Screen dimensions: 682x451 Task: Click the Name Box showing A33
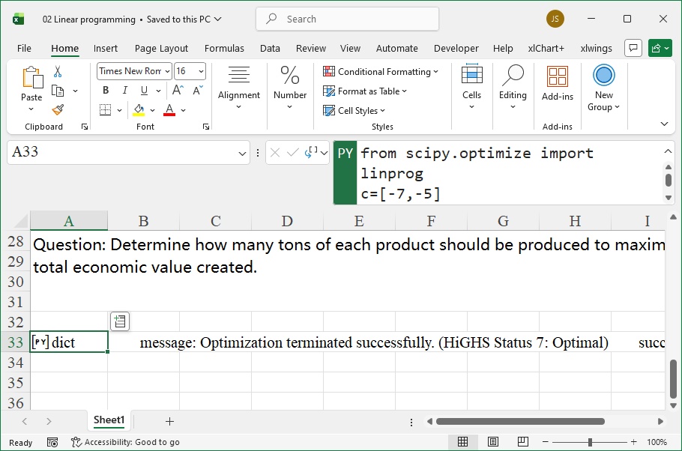pos(121,152)
